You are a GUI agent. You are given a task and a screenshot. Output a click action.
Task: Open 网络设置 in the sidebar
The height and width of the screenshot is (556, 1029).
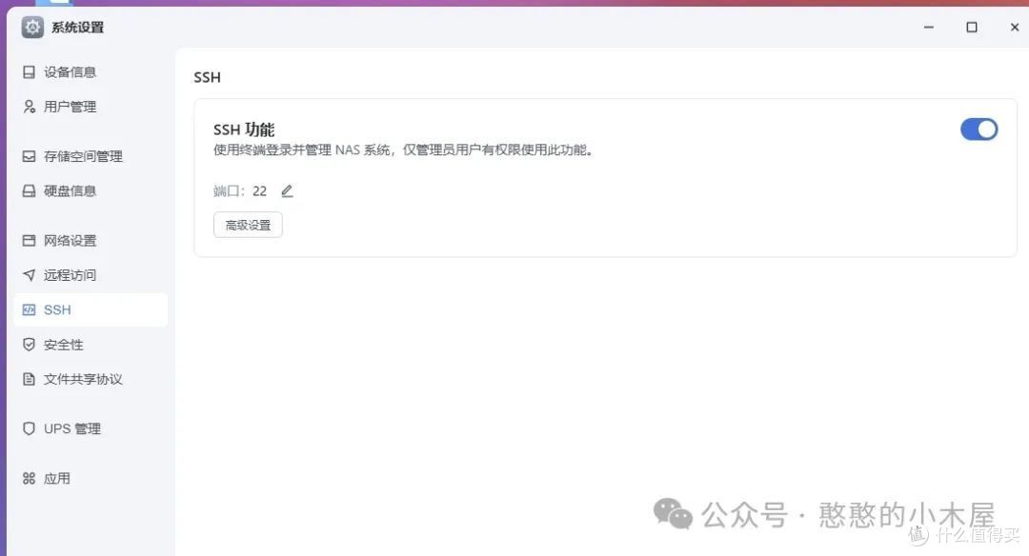[91, 241]
